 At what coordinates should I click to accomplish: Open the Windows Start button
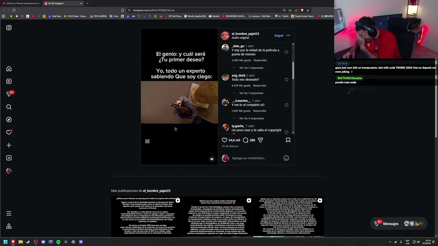[x=5, y=242]
